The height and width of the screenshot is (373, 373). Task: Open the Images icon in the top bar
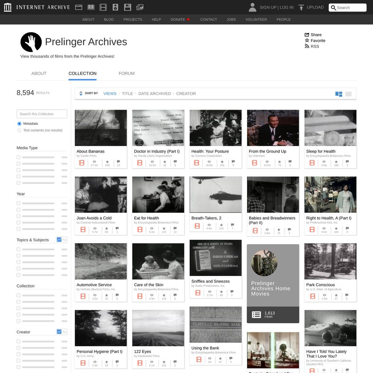point(140,7)
